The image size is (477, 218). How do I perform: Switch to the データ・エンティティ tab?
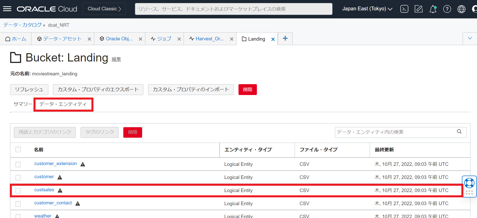tap(63, 104)
